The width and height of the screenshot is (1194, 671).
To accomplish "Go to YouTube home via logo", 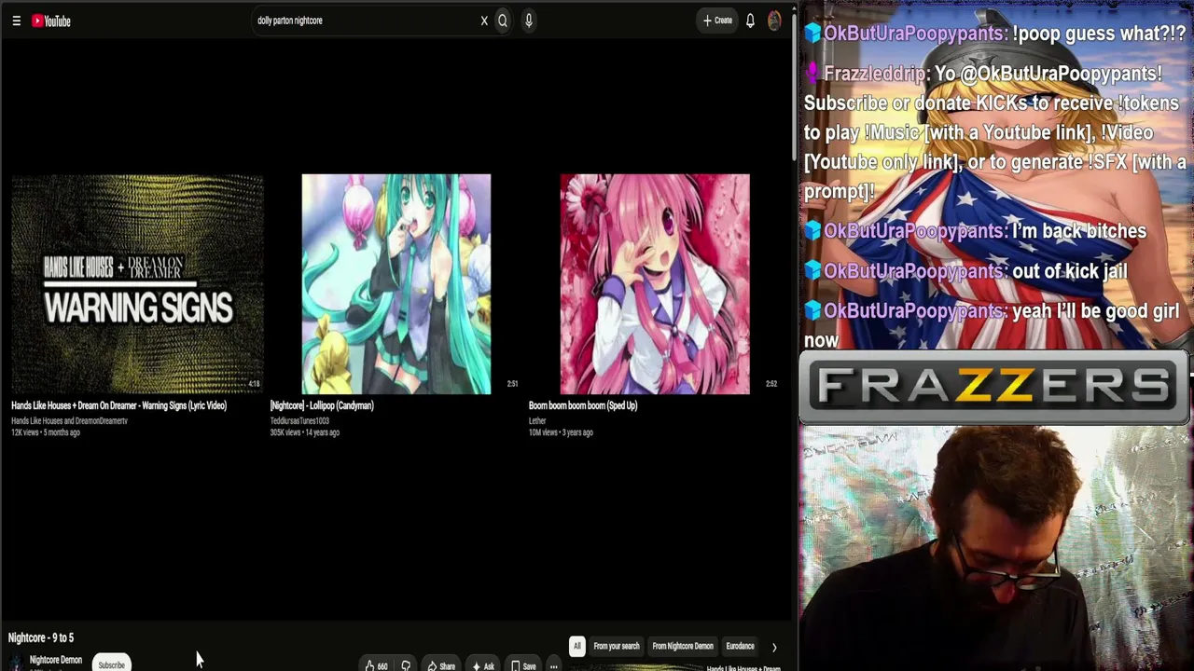I will point(51,21).
